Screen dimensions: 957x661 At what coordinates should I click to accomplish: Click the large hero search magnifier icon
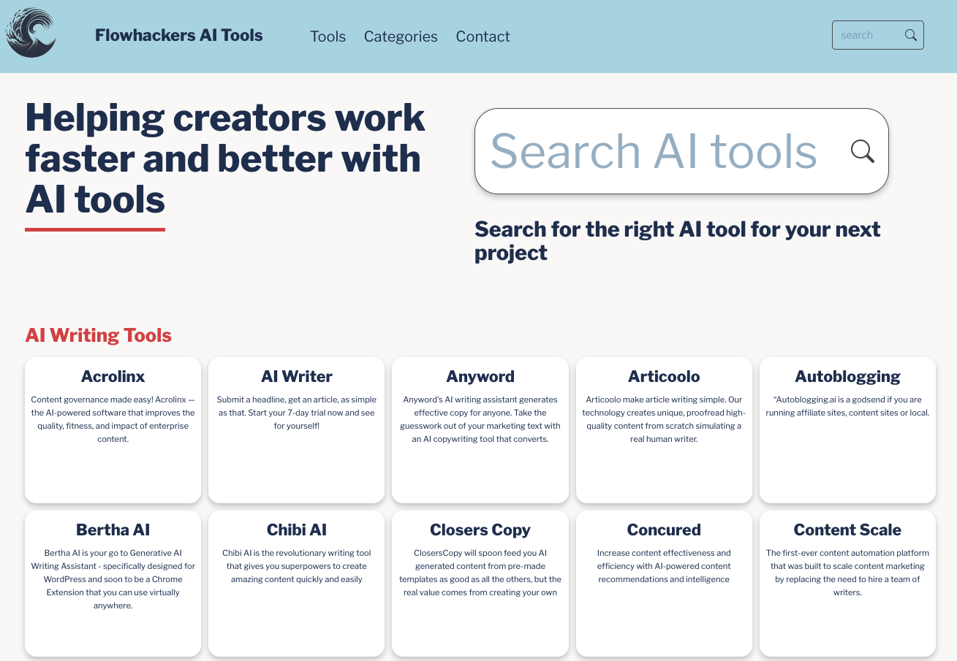click(862, 151)
